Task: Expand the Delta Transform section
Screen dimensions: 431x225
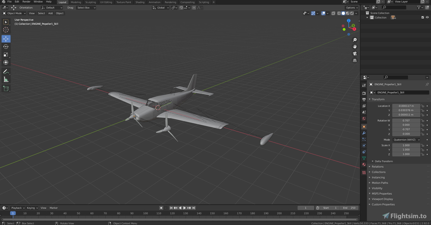Action: [x=384, y=161]
